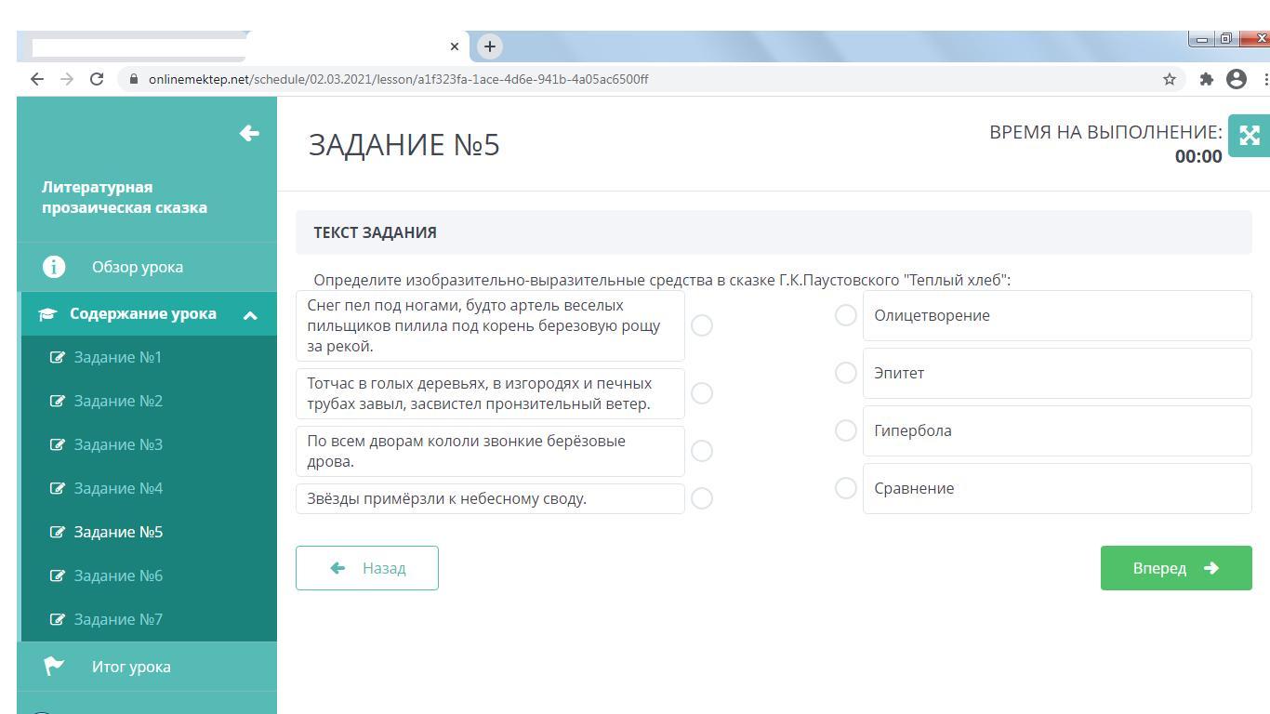The height and width of the screenshot is (714, 1270).
Task: Select the radio button beside Гипербола
Action: (x=845, y=430)
